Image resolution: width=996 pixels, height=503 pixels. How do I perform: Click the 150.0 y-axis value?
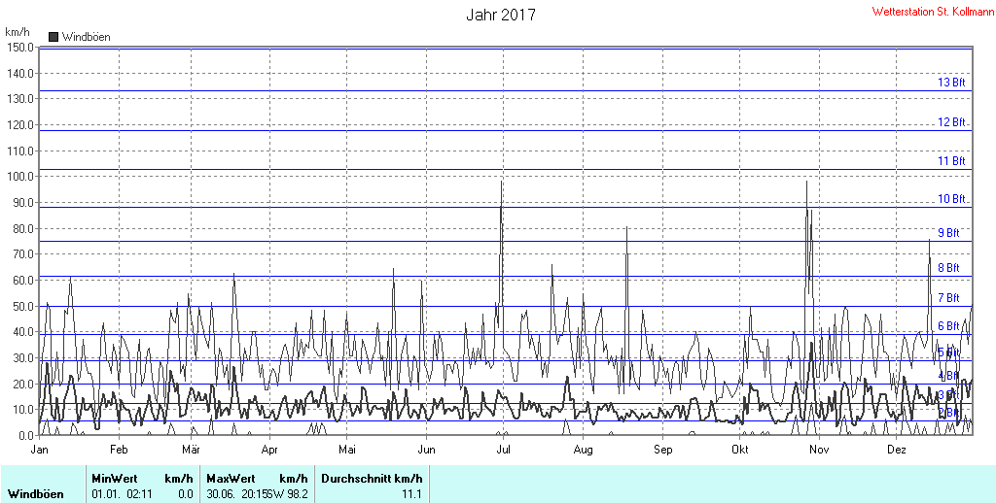(21, 47)
